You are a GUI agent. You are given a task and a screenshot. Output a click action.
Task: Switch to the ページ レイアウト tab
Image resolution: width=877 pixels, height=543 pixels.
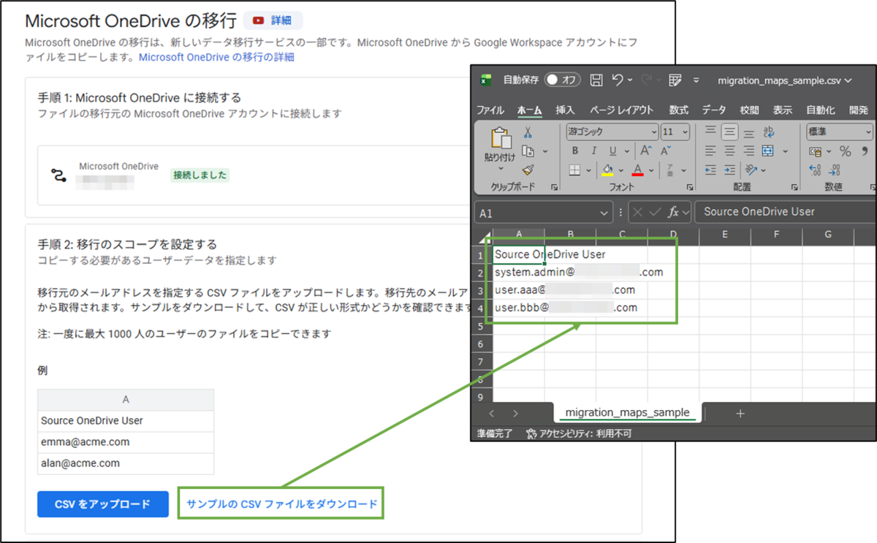point(622,110)
